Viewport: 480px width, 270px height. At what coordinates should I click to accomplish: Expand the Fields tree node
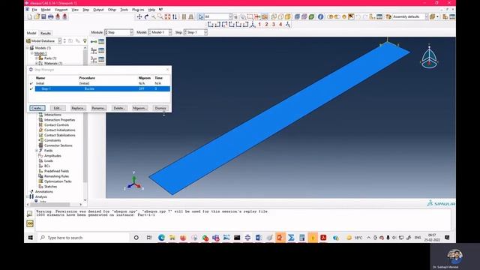tap(37, 151)
